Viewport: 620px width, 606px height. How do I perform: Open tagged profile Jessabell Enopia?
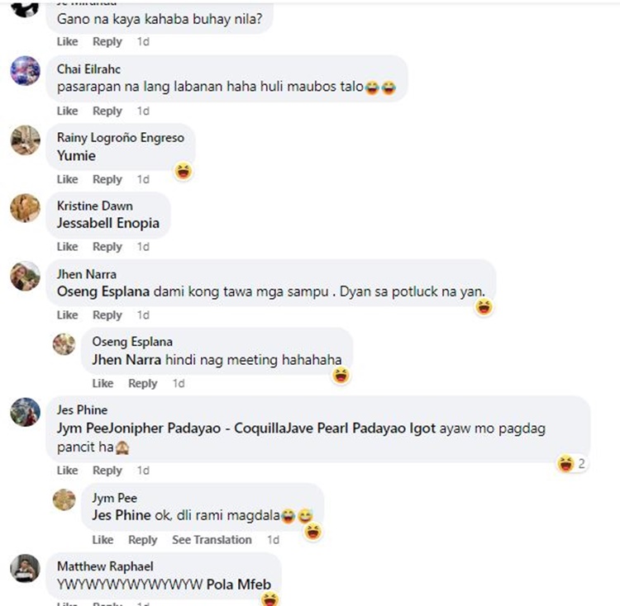pyautogui.click(x=107, y=223)
